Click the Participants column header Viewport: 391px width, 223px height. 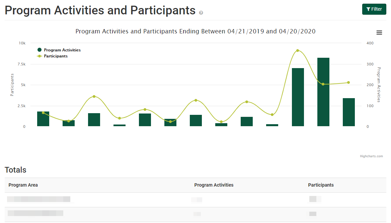(321, 185)
